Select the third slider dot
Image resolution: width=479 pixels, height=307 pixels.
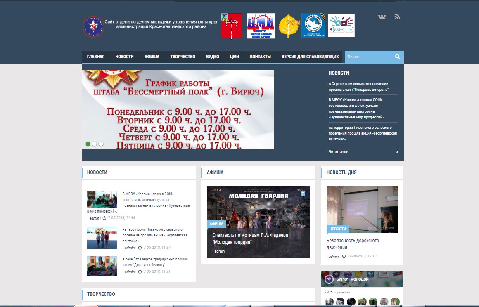pyautogui.click(x=101, y=144)
